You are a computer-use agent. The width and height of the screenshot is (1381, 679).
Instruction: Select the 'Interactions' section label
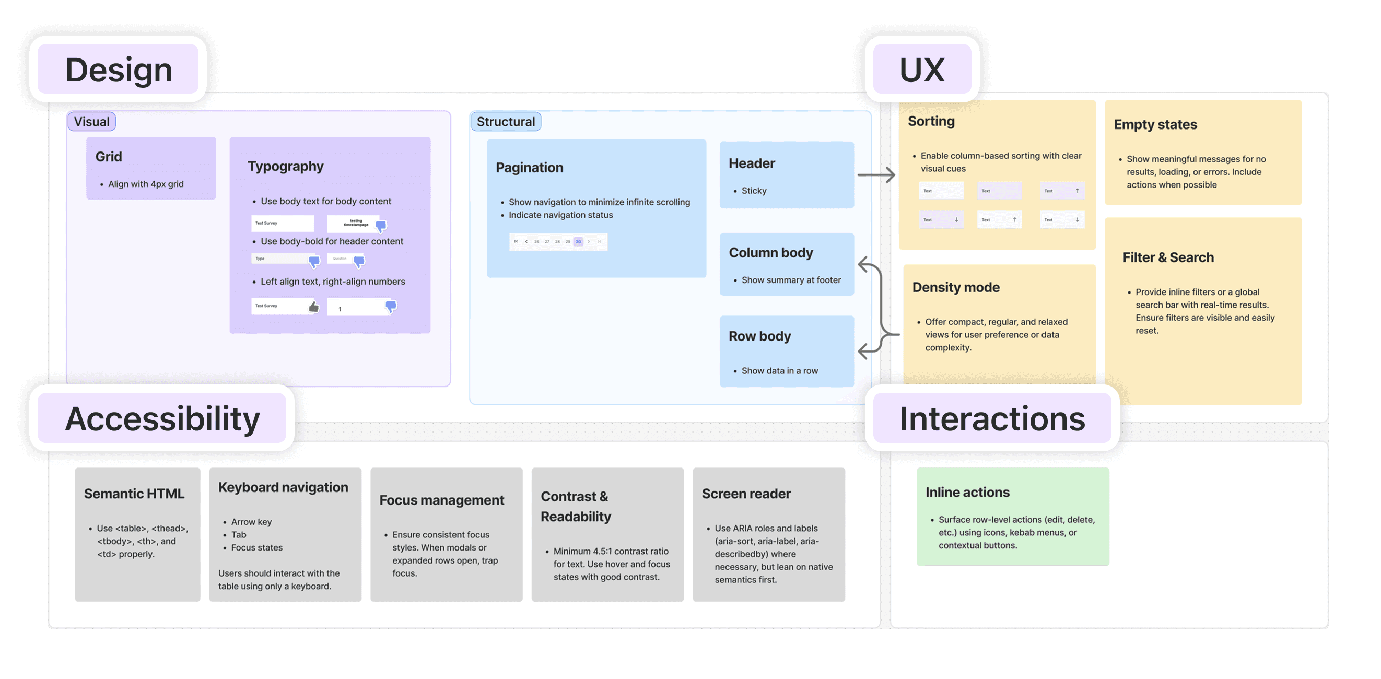(992, 418)
